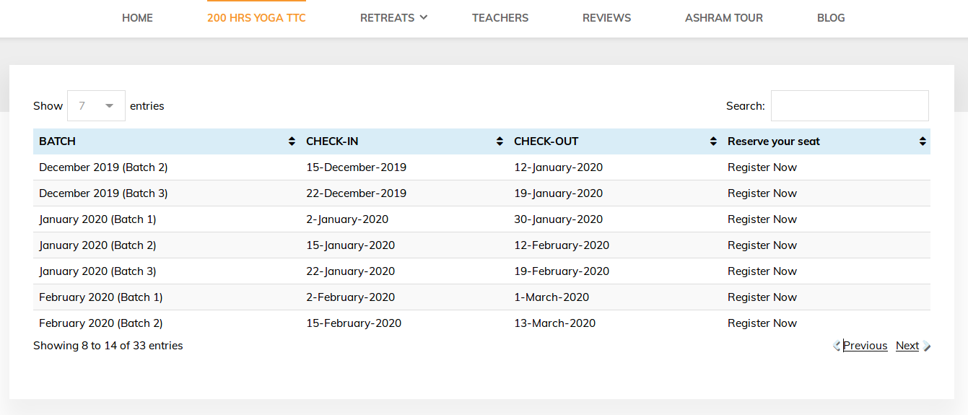This screenshot has height=415, width=968.
Task: Register Now for January 2020 Batch 3
Action: click(762, 271)
